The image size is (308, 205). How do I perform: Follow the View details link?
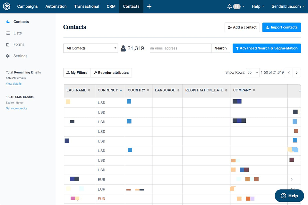coord(13,84)
